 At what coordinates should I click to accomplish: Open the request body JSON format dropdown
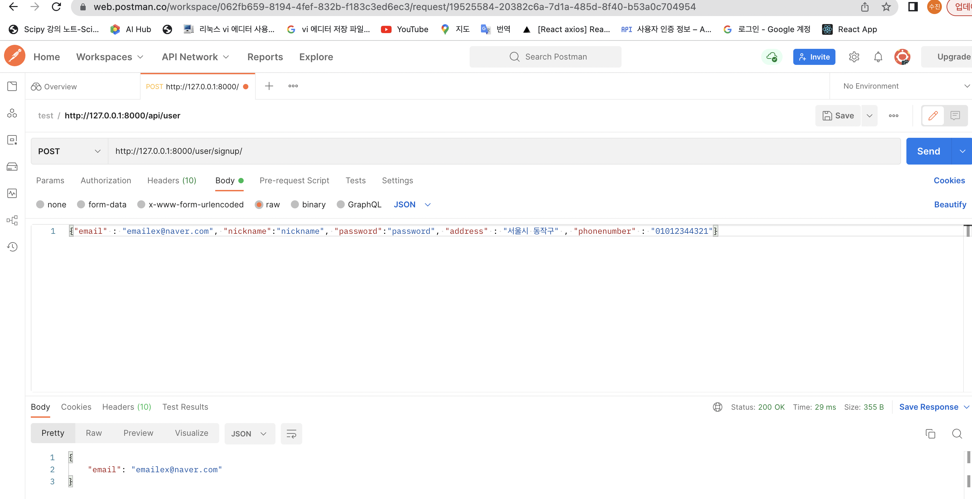tap(412, 204)
